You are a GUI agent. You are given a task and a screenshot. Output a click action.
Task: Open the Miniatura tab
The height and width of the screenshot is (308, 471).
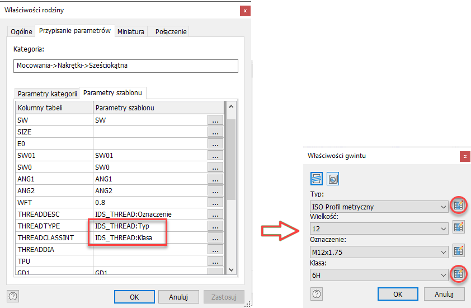tap(131, 31)
